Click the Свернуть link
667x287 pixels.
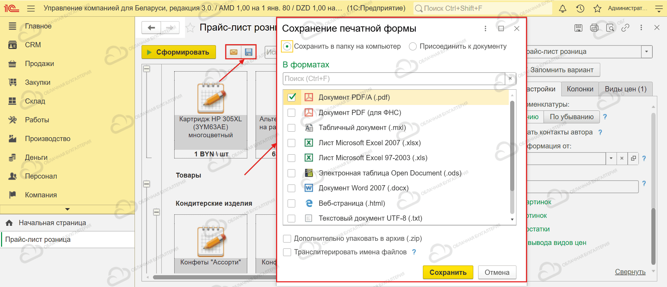630,272
